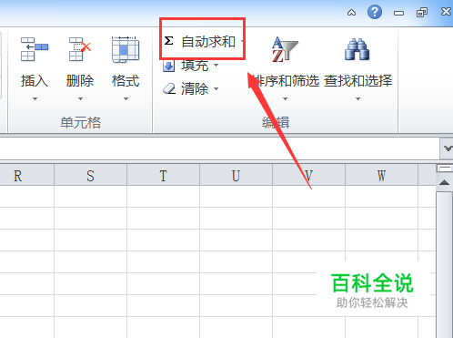Image resolution: width=453 pixels, height=338 pixels.
Task: Click the Delete cells icon
Action: tap(80, 49)
